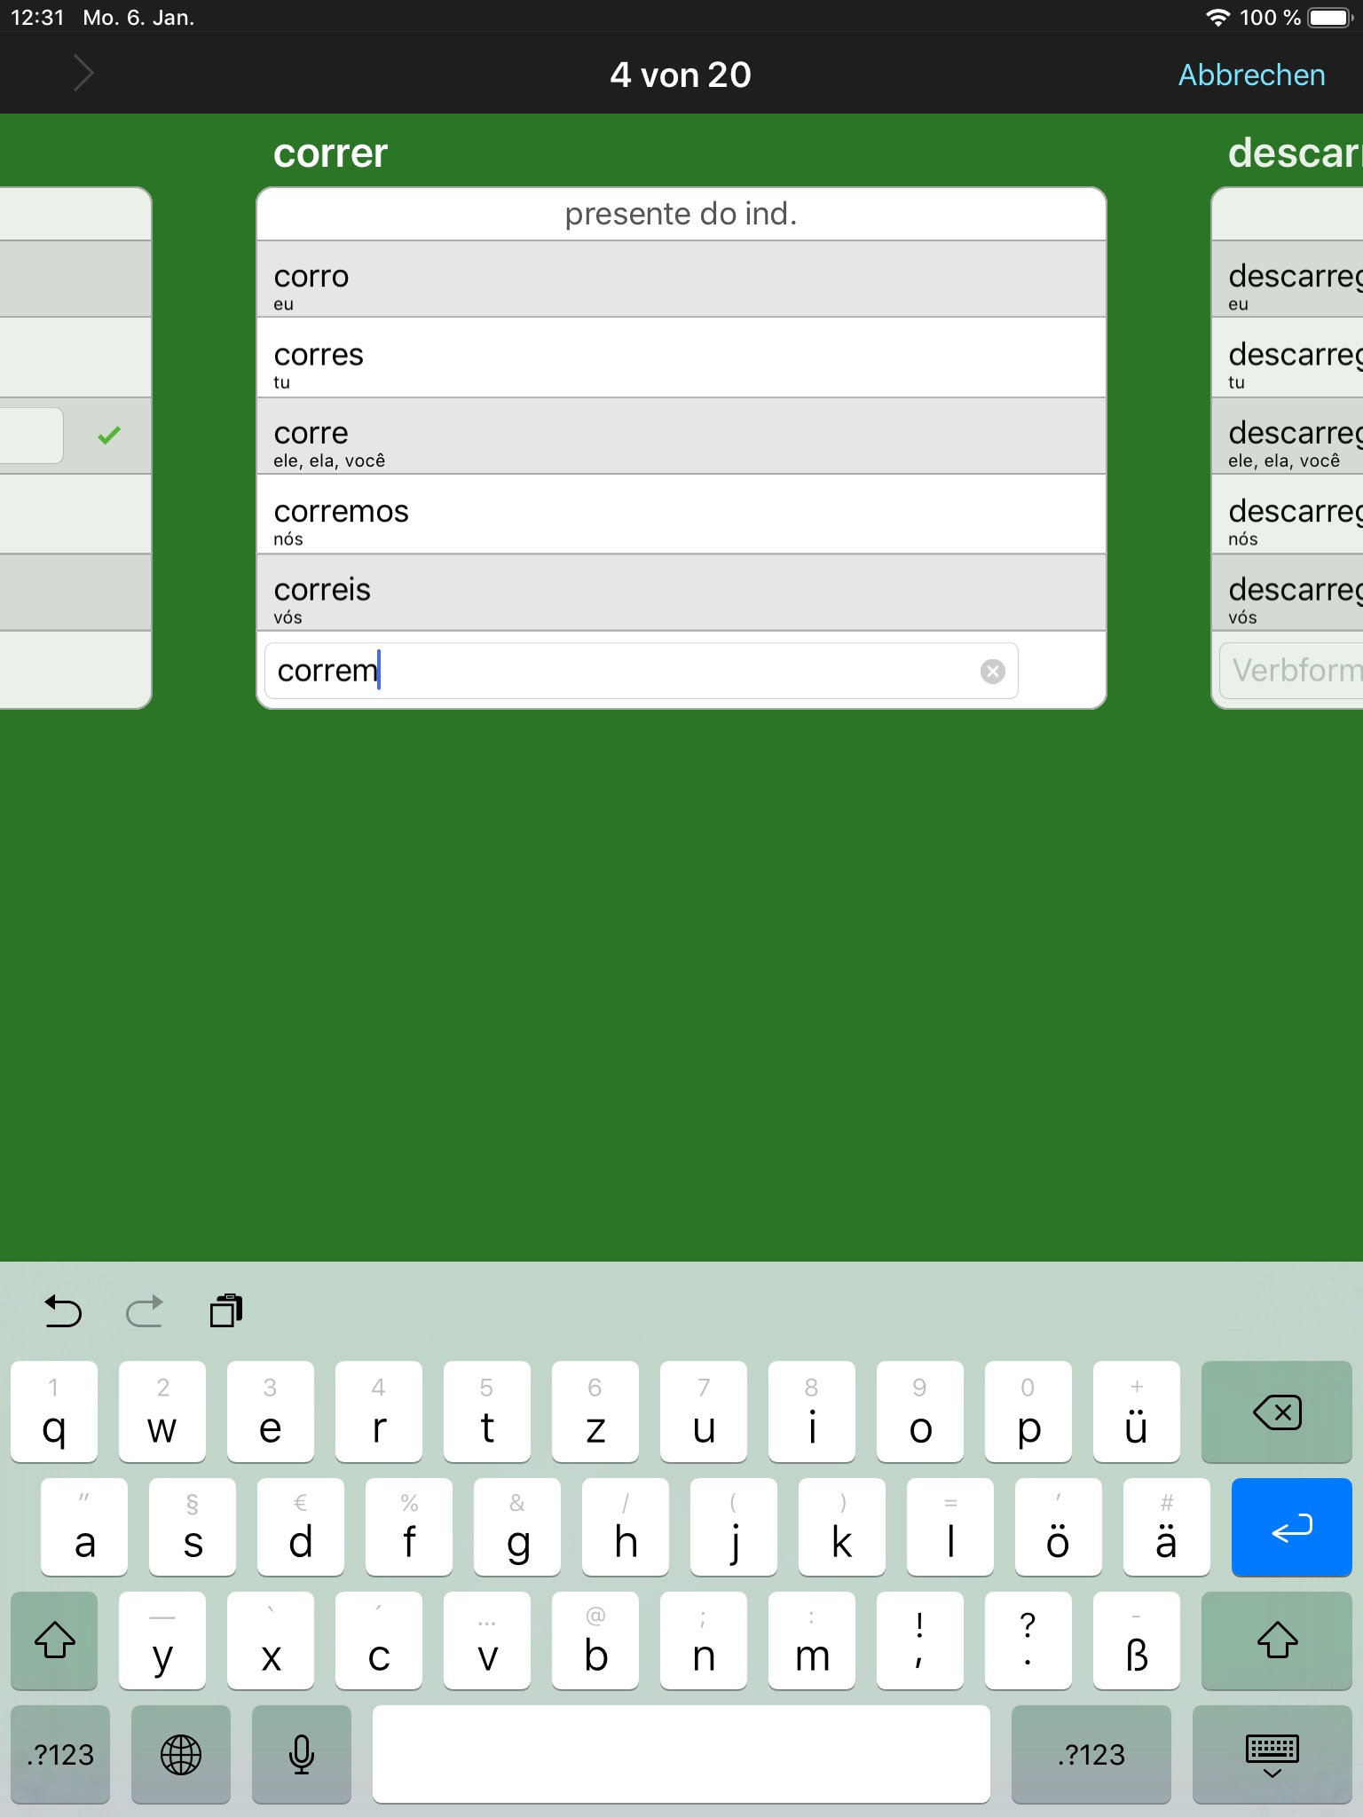Tap the n key

[x=704, y=1640]
